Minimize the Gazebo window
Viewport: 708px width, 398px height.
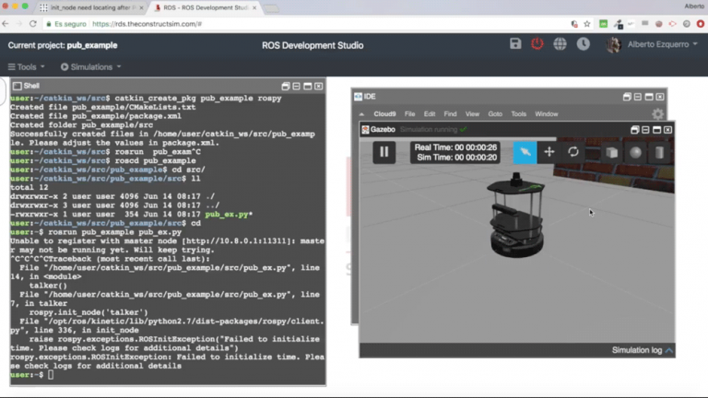645,130
